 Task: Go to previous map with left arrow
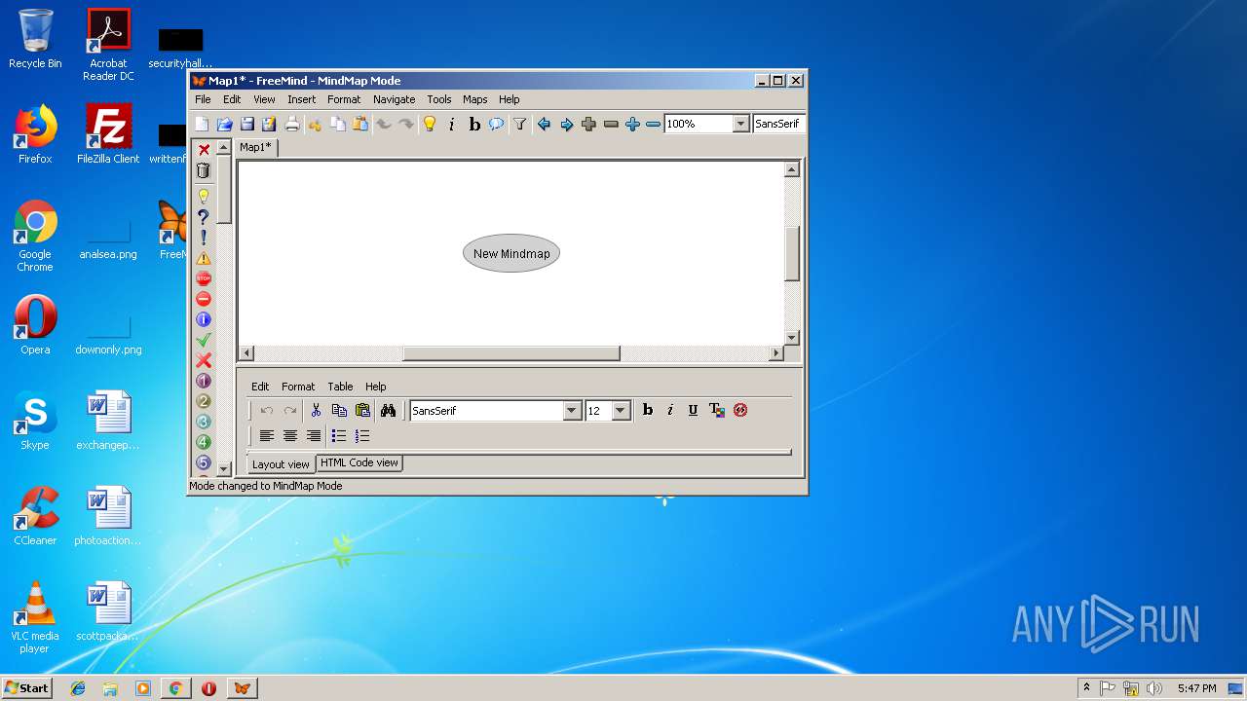coord(544,124)
